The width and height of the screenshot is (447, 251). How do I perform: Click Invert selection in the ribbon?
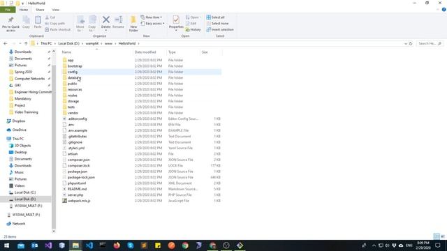click(x=220, y=29)
